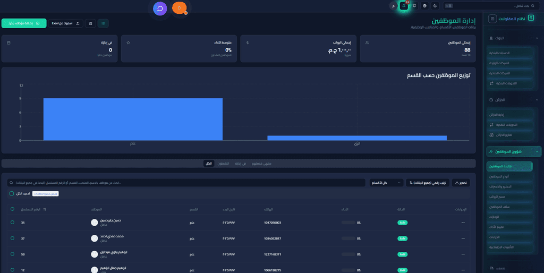Open التأمينات الاجتماعية in the sidebar
Viewport: 544px width, 273px height.
click(x=509, y=248)
